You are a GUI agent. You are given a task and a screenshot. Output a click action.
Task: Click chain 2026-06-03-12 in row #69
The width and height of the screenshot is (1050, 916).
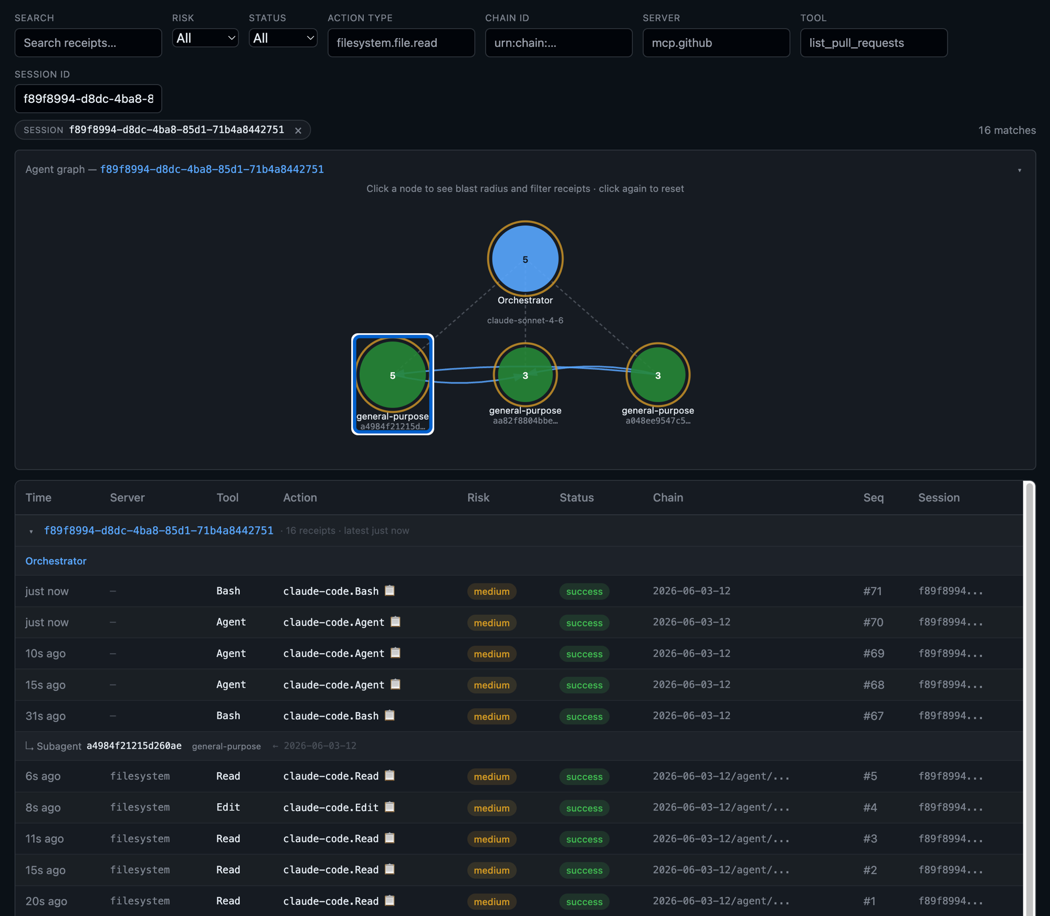pyautogui.click(x=691, y=653)
